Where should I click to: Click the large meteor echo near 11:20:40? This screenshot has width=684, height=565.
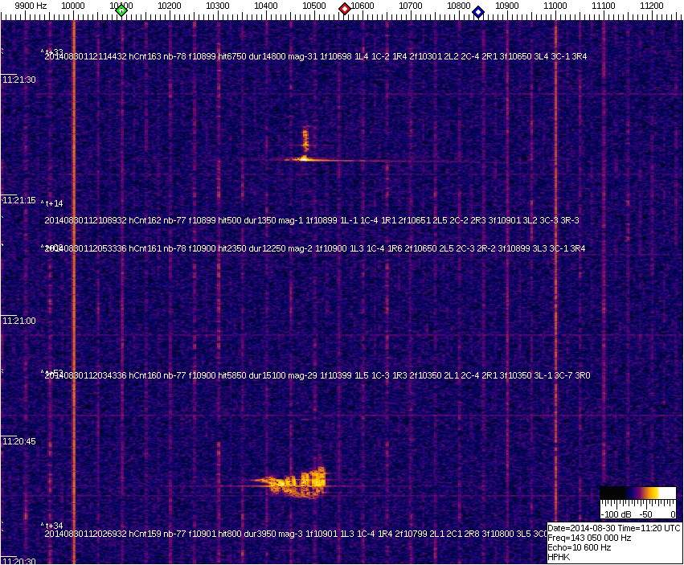(296, 482)
